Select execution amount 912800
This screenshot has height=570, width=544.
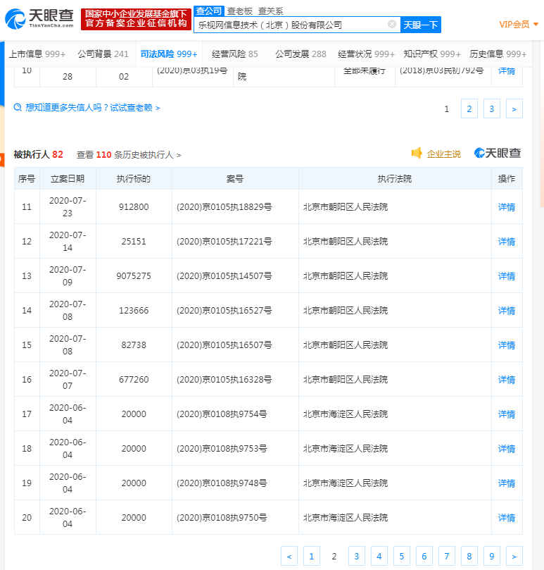click(x=134, y=207)
